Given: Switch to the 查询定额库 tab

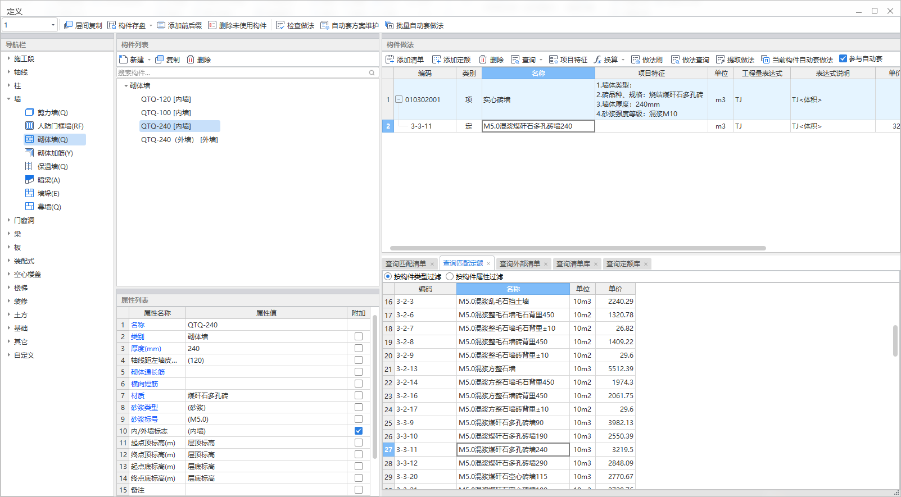Looking at the screenshot, I should (623, 263).
